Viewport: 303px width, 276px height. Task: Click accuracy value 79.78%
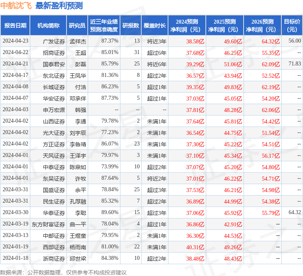click(110, 121)
